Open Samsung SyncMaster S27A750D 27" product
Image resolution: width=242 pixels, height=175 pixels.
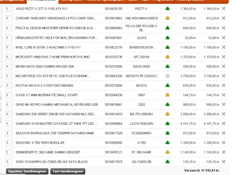[x=56, y=124]
